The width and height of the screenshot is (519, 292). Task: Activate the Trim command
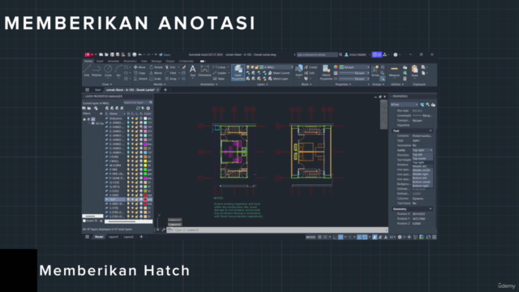click(170, 67)
